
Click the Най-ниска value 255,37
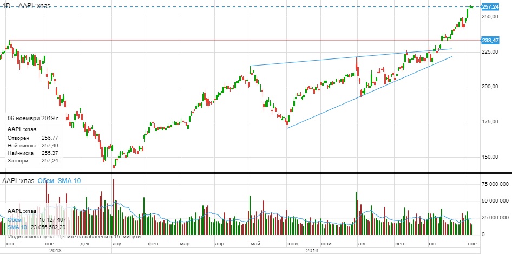pos(50,153)
